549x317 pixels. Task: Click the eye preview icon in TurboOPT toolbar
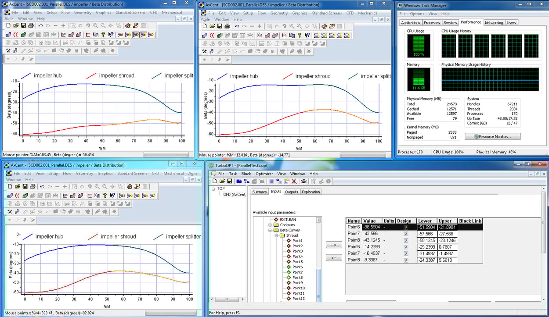click(x=303, y=181)
